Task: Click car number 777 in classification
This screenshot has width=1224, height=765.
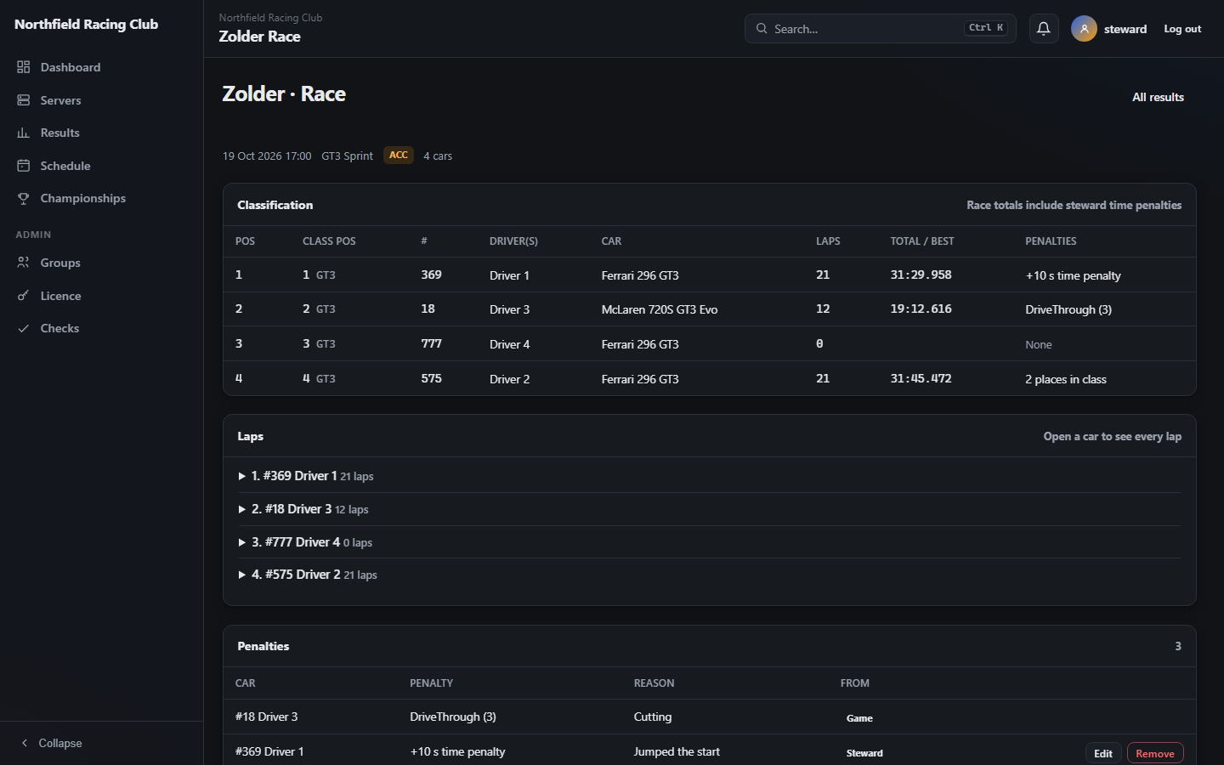Action: tap(431, 343)
